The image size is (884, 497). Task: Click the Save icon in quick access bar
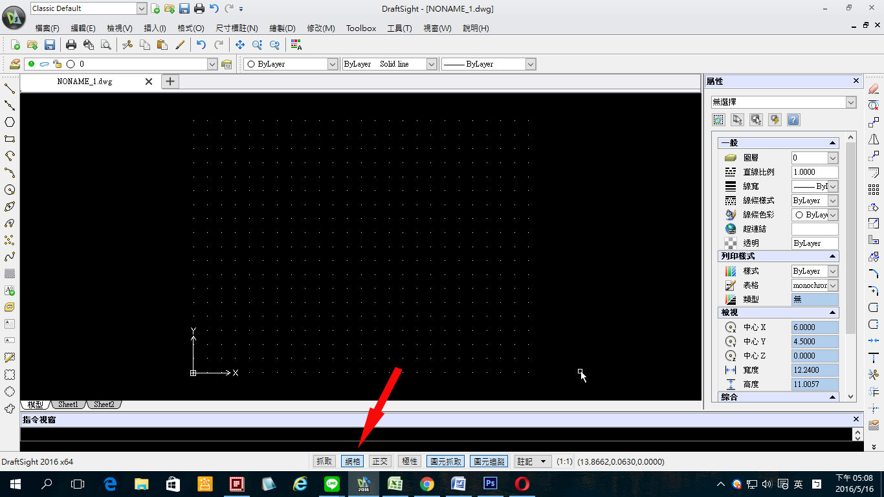[x=184, y=8]
